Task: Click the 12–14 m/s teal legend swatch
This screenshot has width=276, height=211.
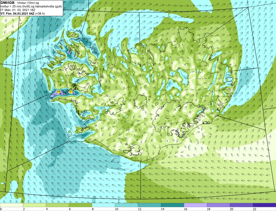Action: 149,205
